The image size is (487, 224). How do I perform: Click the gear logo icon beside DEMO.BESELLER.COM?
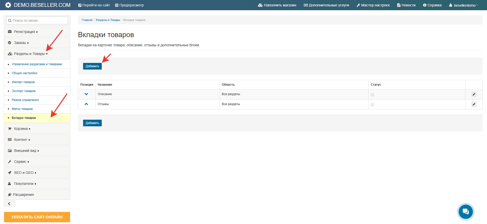coord(8,5)
